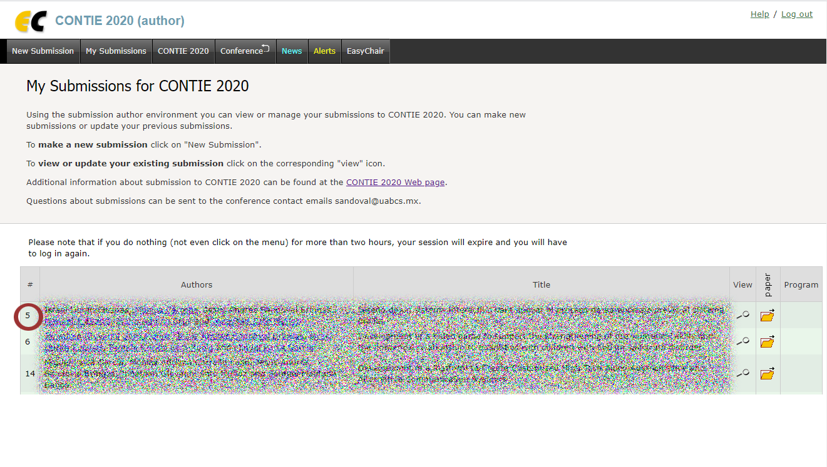Open the paper folder icon for submission 5

(768, 315)
